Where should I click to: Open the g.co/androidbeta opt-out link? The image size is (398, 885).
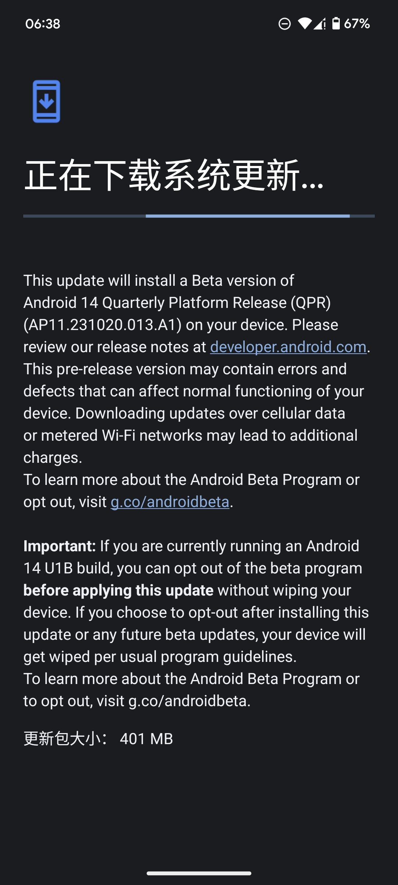(x=170, y=502)
